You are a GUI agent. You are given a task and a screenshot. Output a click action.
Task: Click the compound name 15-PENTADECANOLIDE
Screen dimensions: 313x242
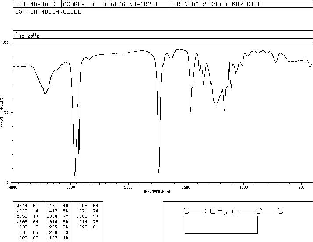[x=48, y=12]
